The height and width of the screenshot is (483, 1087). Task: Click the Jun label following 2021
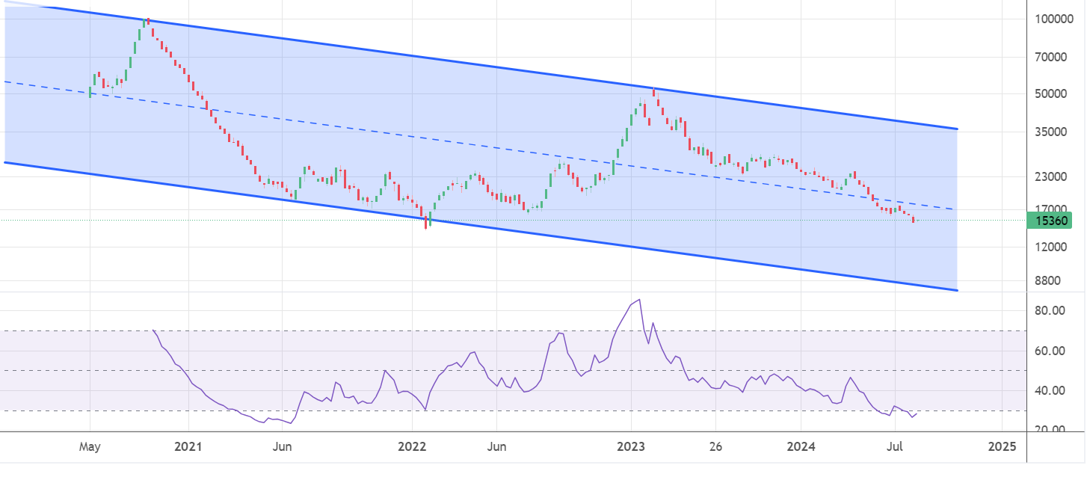[282, 447]
